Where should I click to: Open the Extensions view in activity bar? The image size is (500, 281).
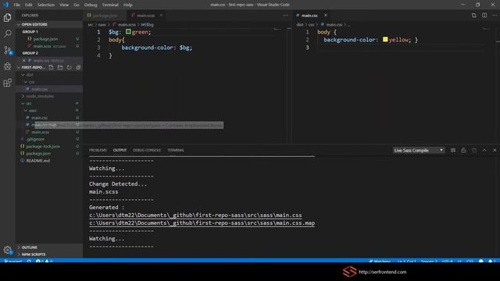[7, 83]
